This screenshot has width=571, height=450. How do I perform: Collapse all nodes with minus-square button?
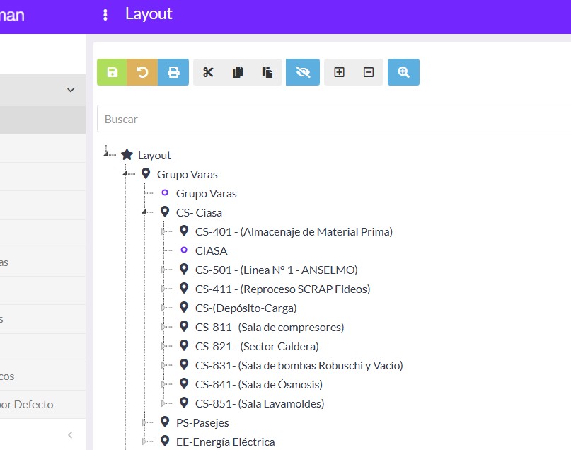tap(369, 72)
